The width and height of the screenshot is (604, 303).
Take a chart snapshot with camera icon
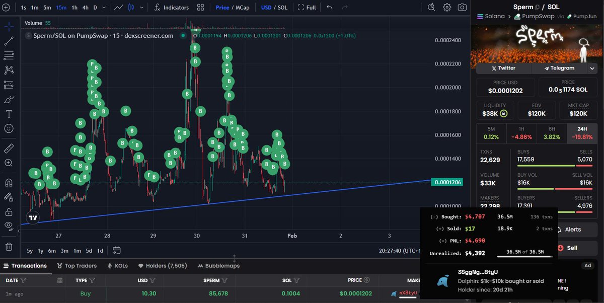(x=462, y=8)
